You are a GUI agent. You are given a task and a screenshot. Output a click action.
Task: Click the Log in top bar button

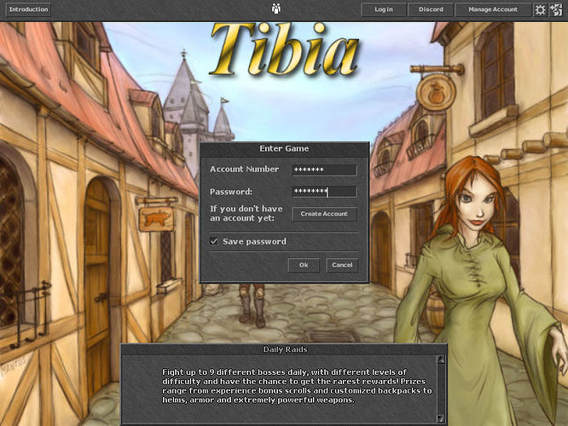pos(384,9)
